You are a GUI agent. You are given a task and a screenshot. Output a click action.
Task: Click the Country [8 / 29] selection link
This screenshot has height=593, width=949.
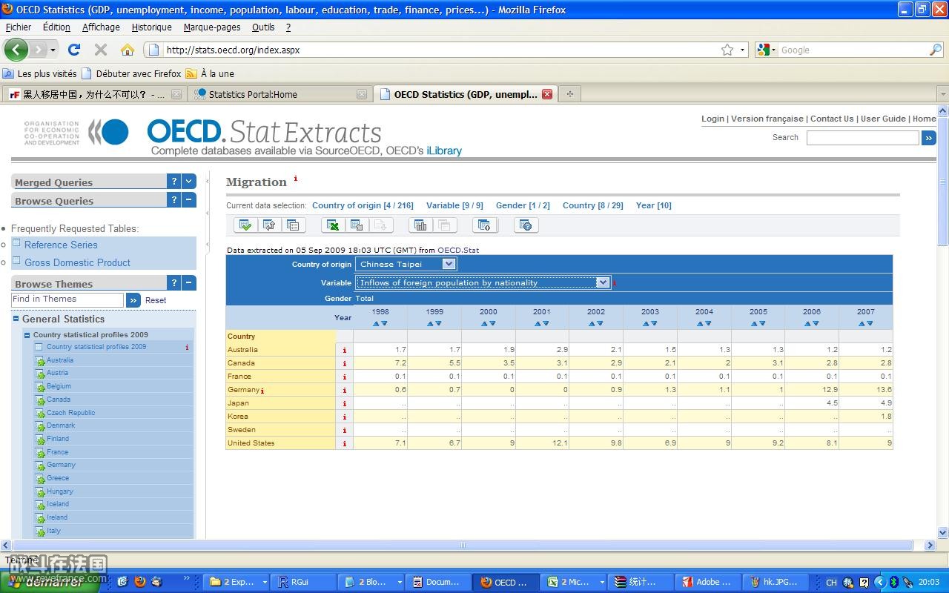tap(592, 205)
